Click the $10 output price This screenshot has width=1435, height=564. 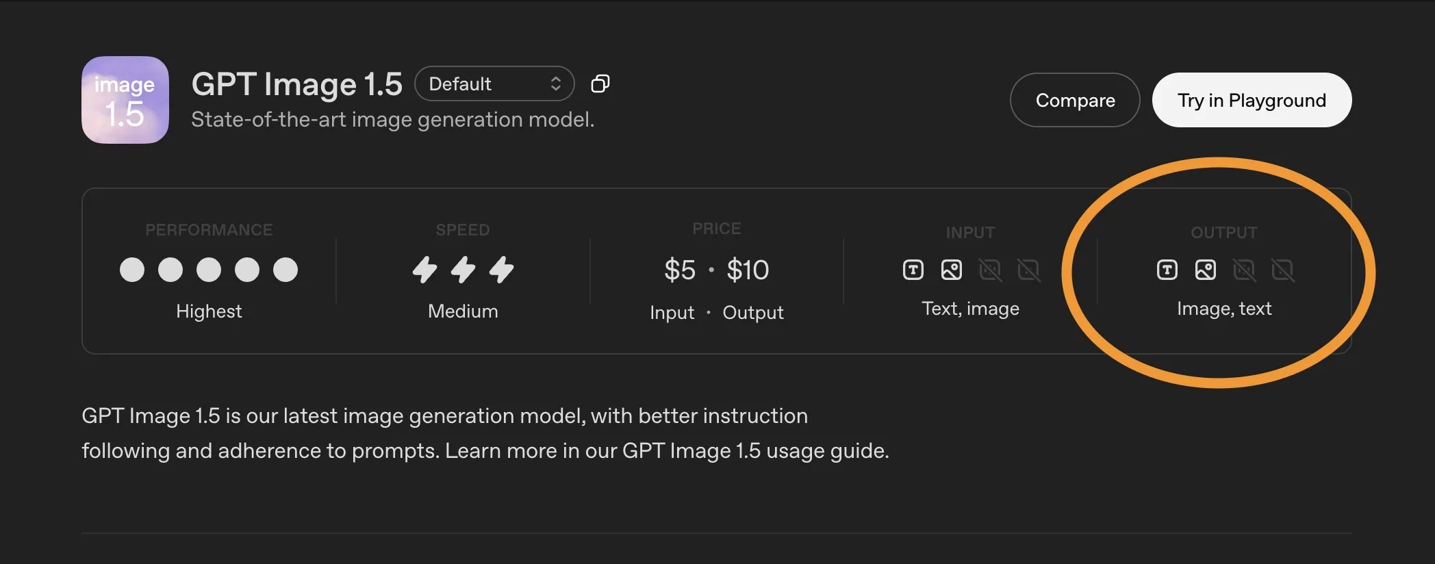(748, 270)
